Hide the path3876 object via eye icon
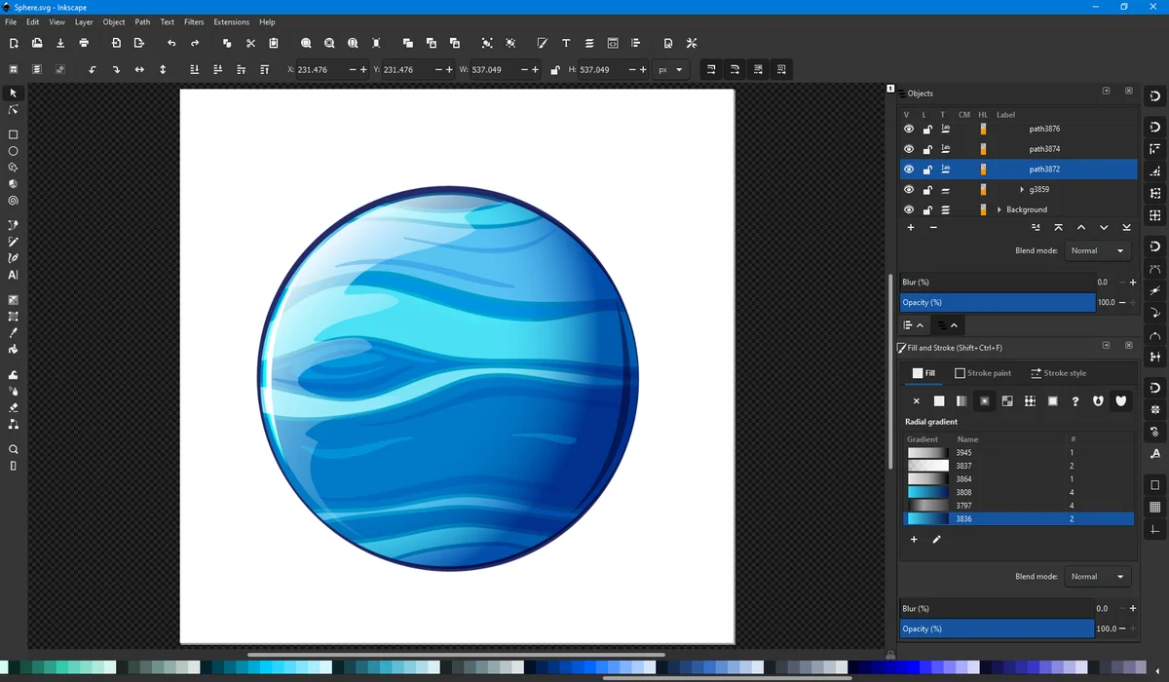The image size is (1169, 682). tap(909, 129)
